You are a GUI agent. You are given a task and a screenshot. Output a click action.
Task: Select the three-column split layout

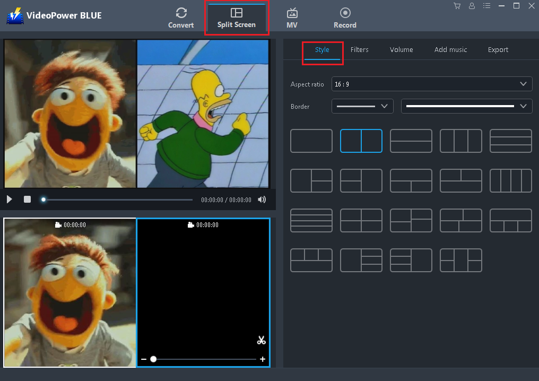[460, 141]
